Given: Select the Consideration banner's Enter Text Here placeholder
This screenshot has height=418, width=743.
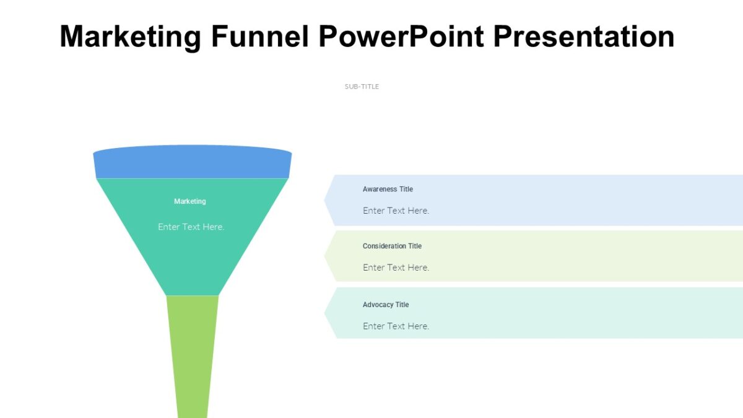Looking at the screenshot, I should (396, 267).
